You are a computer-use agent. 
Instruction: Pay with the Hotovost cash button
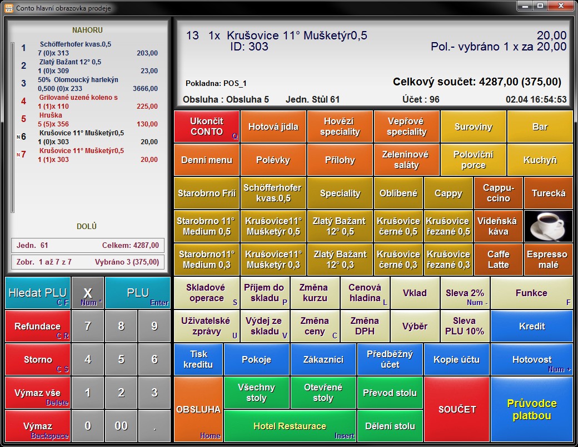pyautogui.click(x=531, y=359)
